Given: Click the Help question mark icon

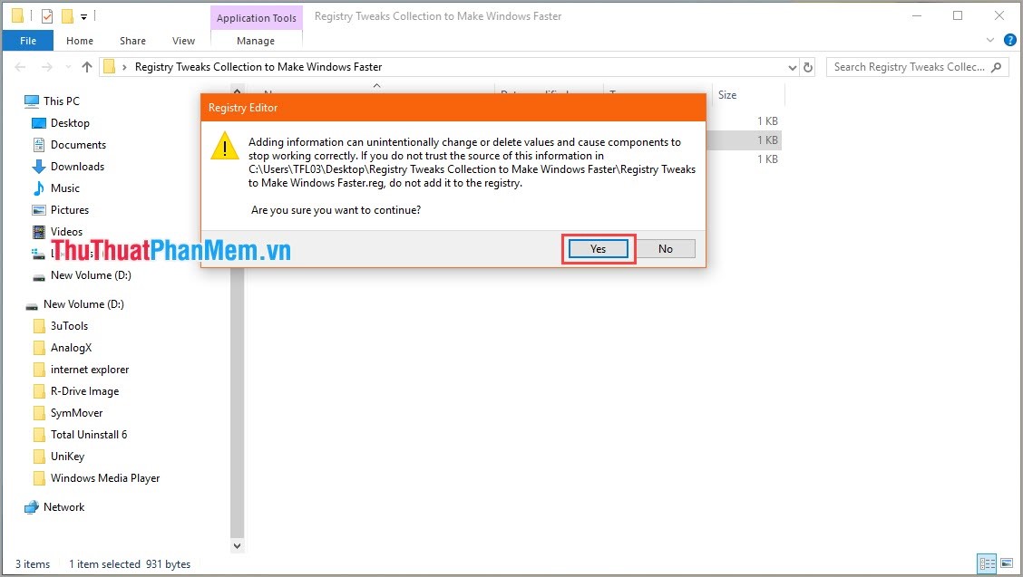Looking at the screenshot, I should (x=1009, y=40).
